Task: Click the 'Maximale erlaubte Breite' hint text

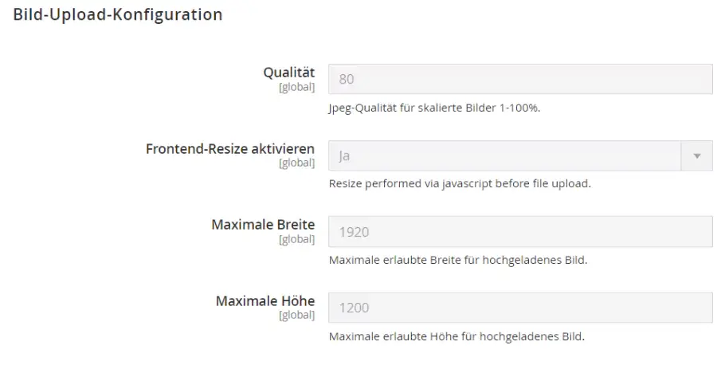Action: coord(457,260)
